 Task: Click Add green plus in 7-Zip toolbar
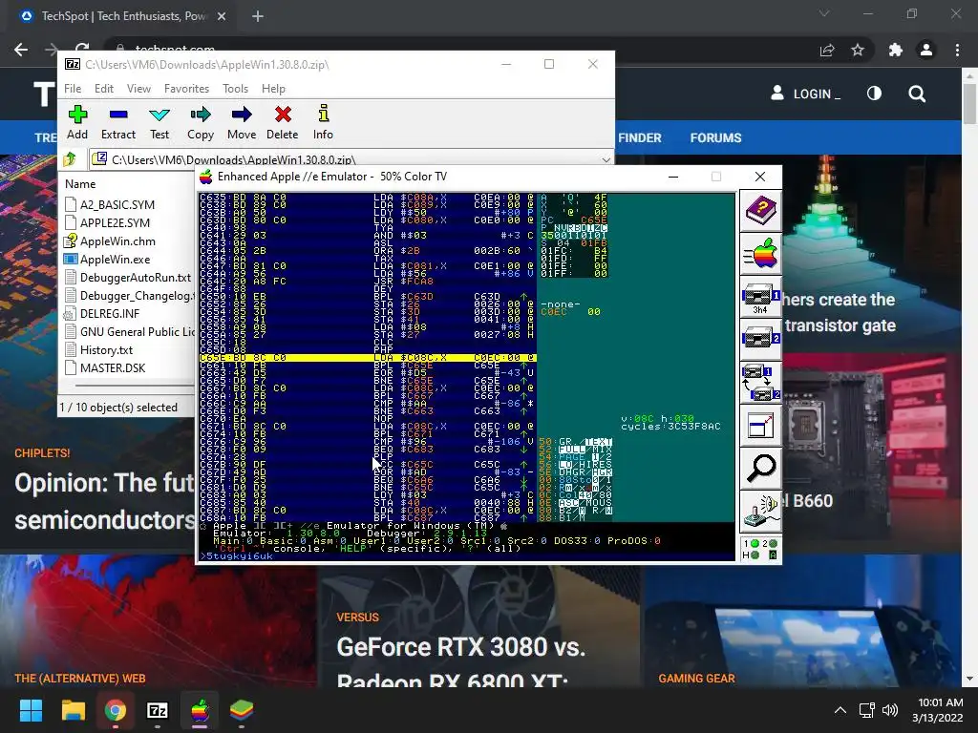tap(77, 123)
